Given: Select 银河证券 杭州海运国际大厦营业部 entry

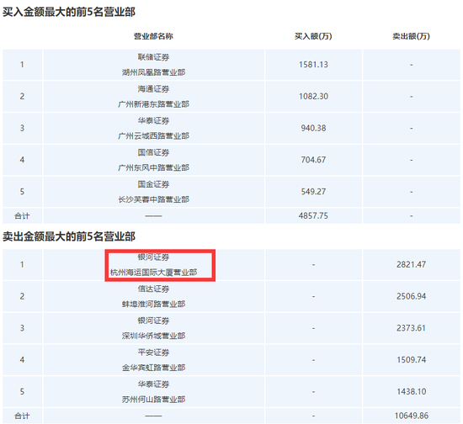Looking at the screenshot, I should [x=153, y=265].
